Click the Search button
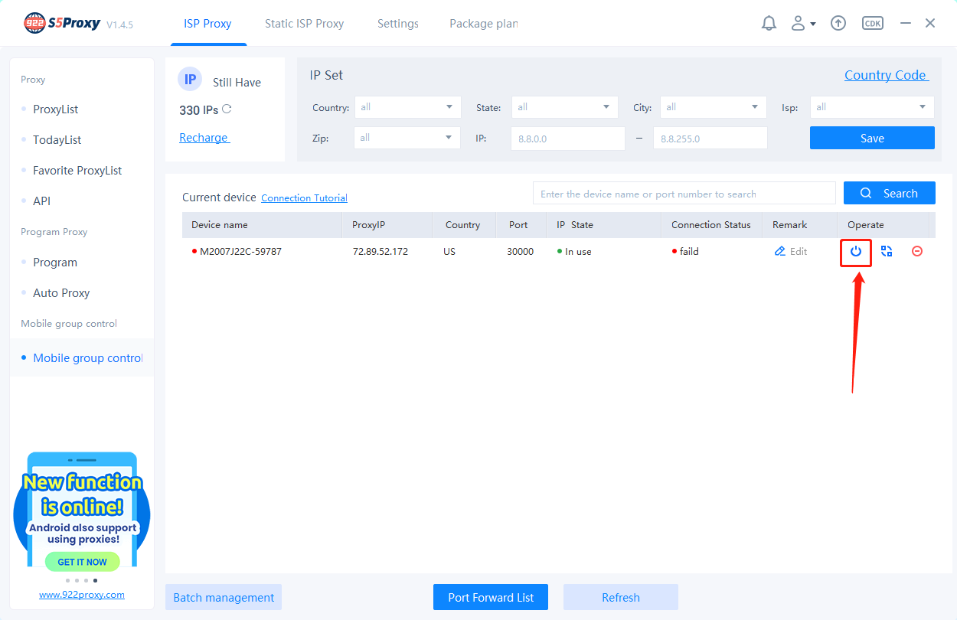Screen dimensions: 957x620 point(890,194)
